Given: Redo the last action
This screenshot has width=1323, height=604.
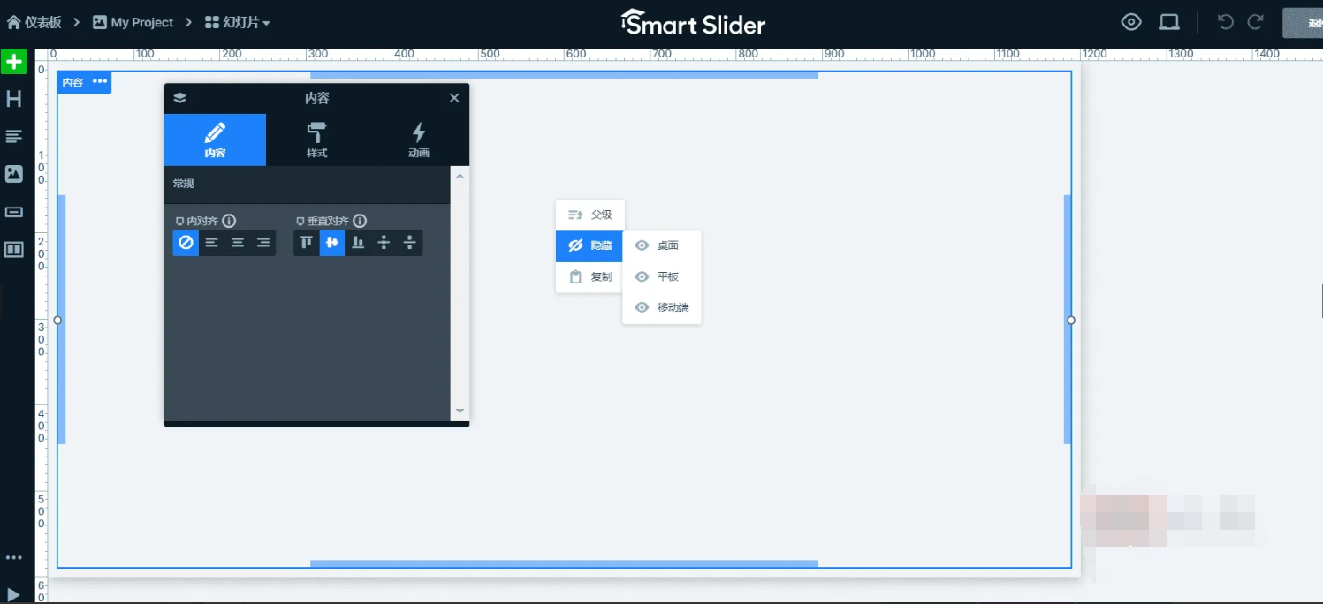Looking at the screenshot, I should pos(1255,22).
